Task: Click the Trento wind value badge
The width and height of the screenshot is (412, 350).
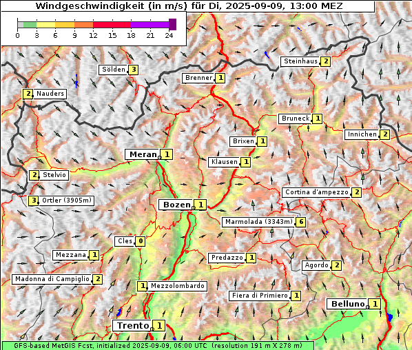Action: click(x=159, y=326)
